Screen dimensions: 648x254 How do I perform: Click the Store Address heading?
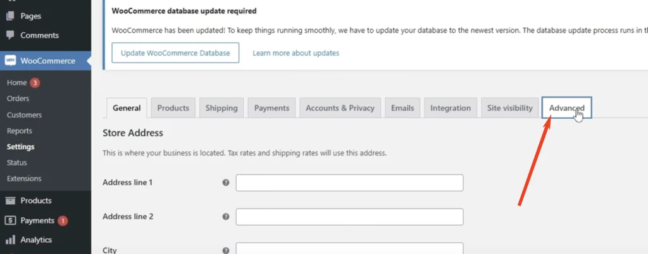click(x=133, y=133)
